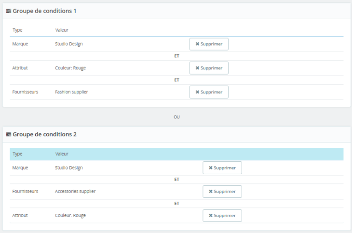Select the Groupe de conditions 1 title
Image resolution: width=352 pixels, height=233 pixels.
coord(44,11)
